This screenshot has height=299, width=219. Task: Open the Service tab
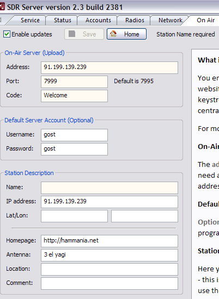[30, 20]
